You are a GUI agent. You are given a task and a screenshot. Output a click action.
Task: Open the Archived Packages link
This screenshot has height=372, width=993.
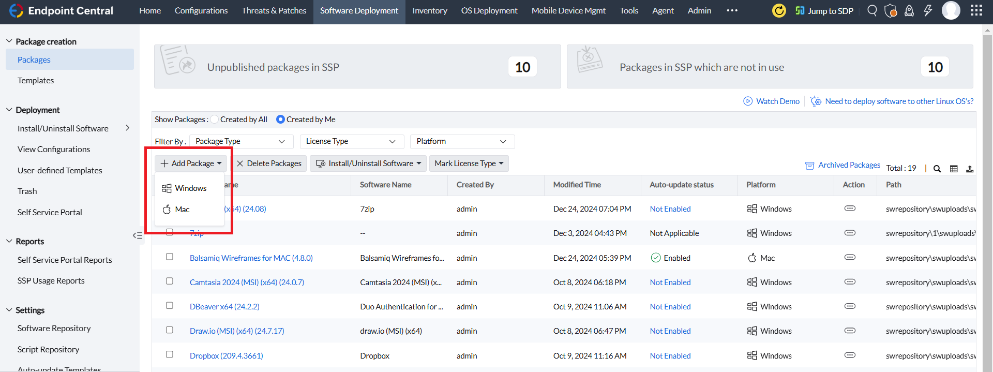pos(849,165)
